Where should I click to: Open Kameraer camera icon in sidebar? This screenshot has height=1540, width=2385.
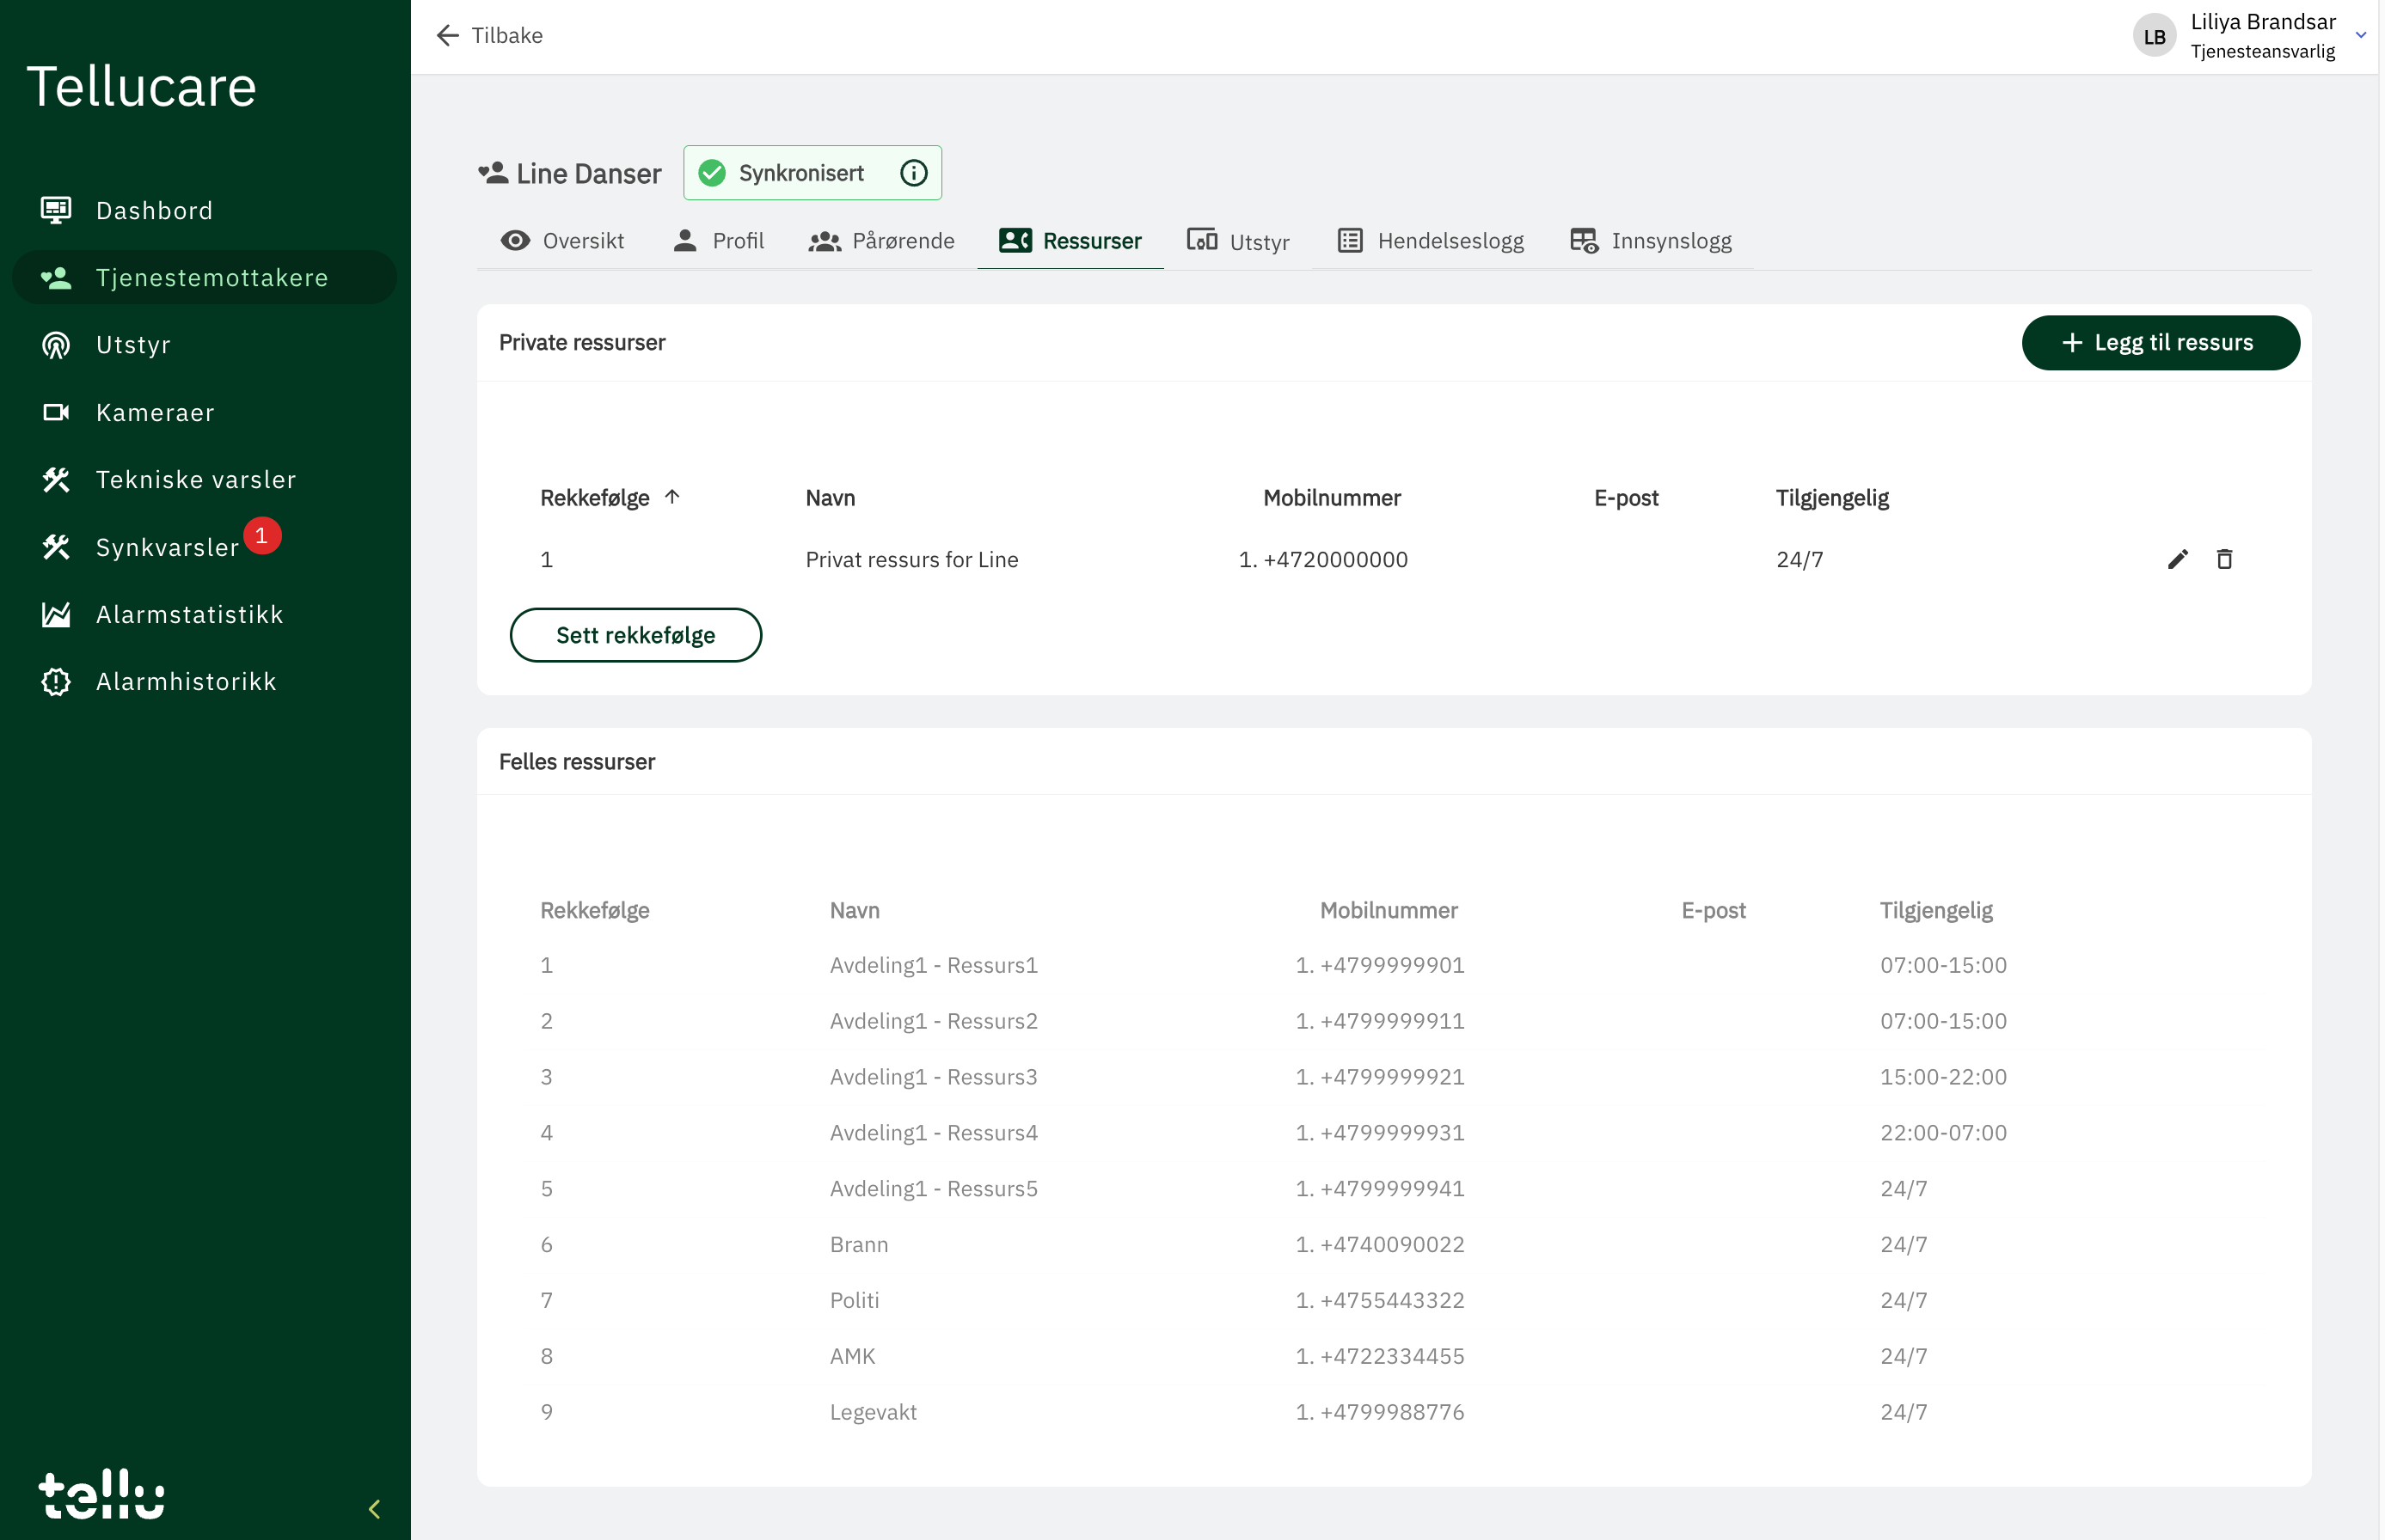[56, 412]
